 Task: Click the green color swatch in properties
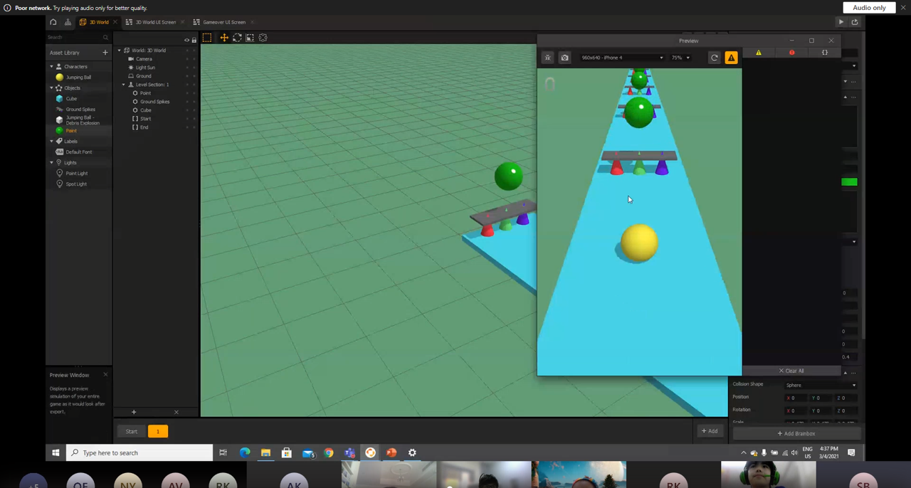(x=849, y=182)
